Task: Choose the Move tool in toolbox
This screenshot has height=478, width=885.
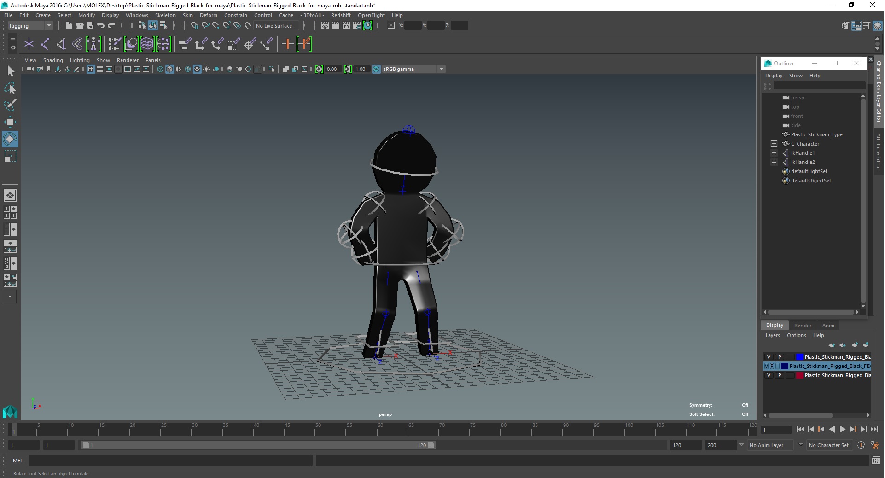Action: pos(10,122)
